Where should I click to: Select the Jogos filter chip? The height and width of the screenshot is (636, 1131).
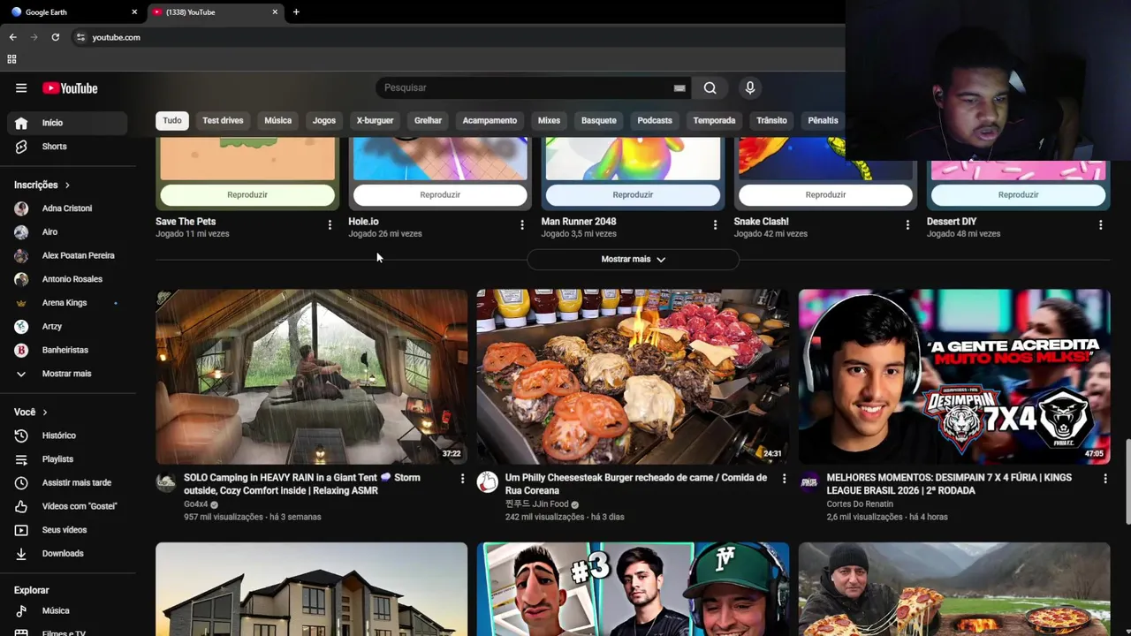tap(324, 121)
